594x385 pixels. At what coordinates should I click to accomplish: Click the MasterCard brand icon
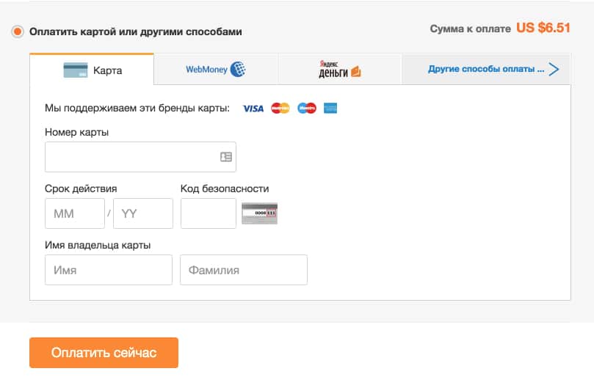tap(280, 109)
